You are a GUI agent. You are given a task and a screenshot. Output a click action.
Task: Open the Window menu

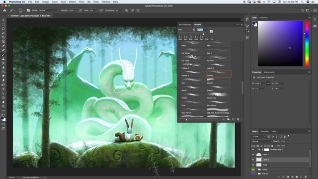106,2
